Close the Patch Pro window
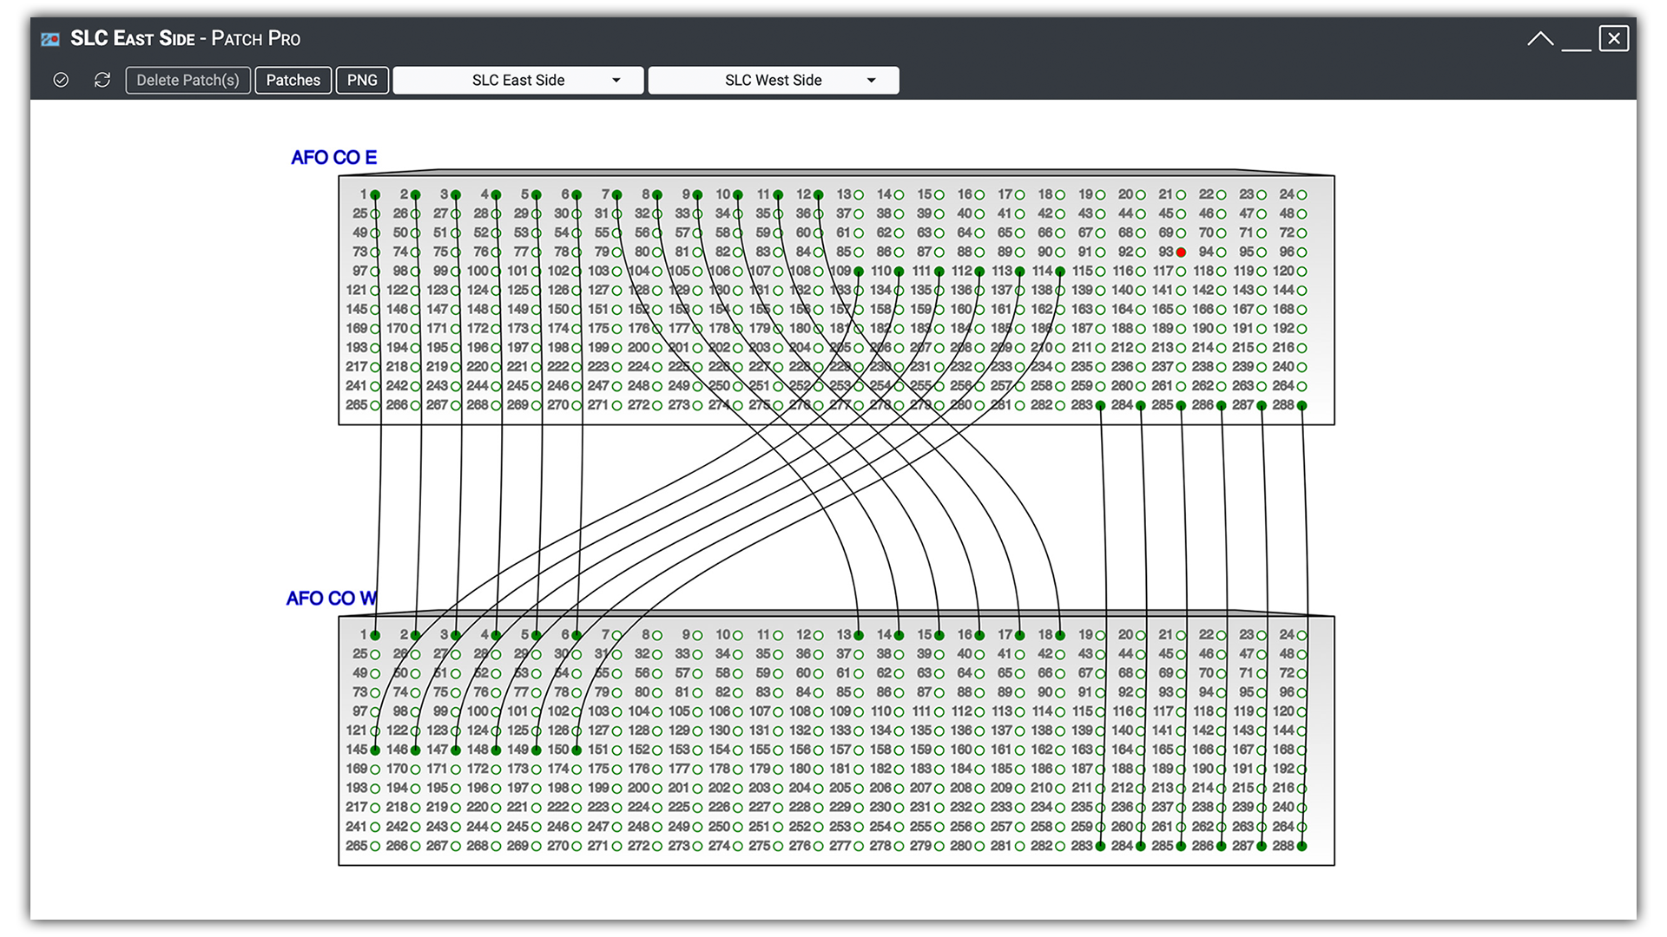The height and width of the screenshot is (937, 1667). click(1614, 38)
